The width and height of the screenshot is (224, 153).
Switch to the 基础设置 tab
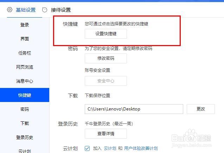[x=26, y=10]
